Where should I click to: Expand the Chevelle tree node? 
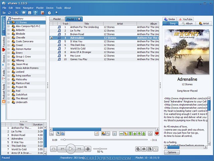9,38
